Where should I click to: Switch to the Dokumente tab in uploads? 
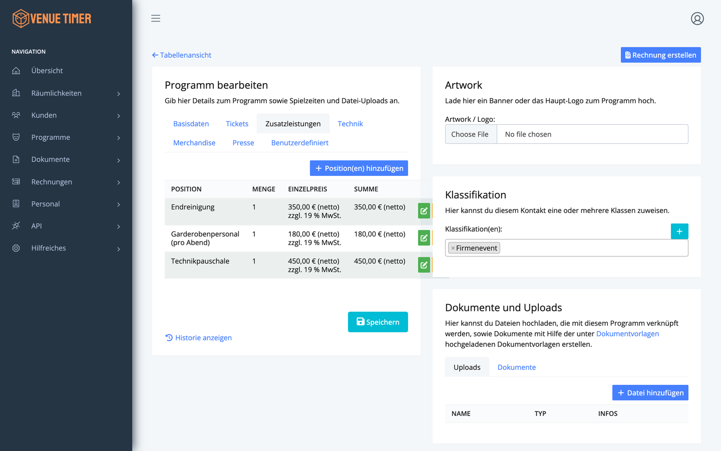(517, 367)
